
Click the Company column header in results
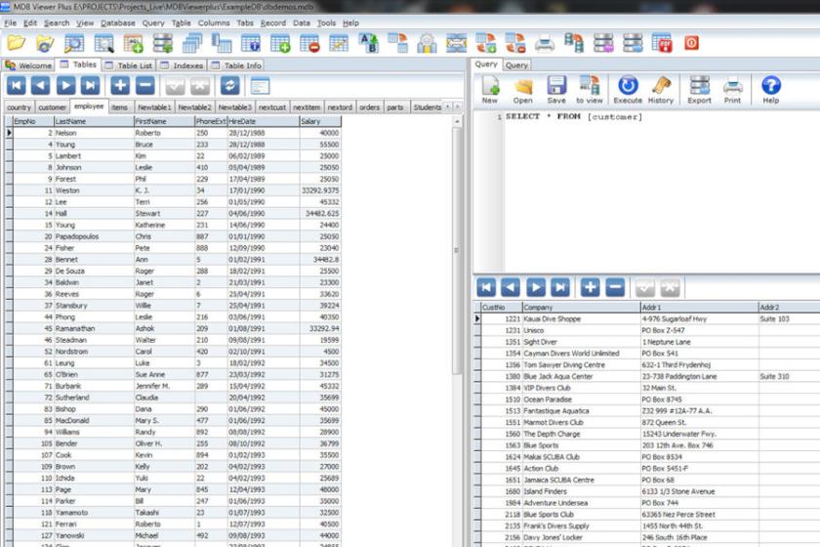[581, 308]
